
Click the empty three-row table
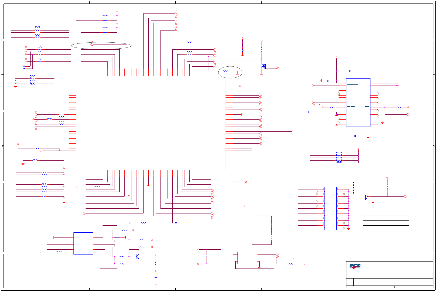point(386,223)
